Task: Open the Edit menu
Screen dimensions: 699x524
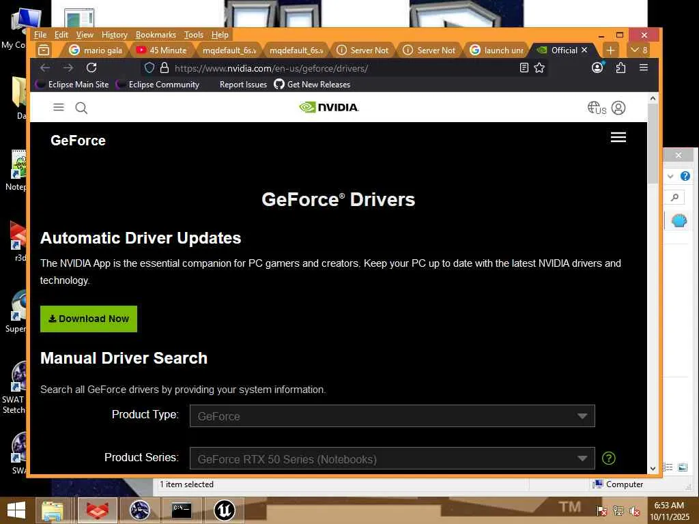Action: [x=61, y=35]
